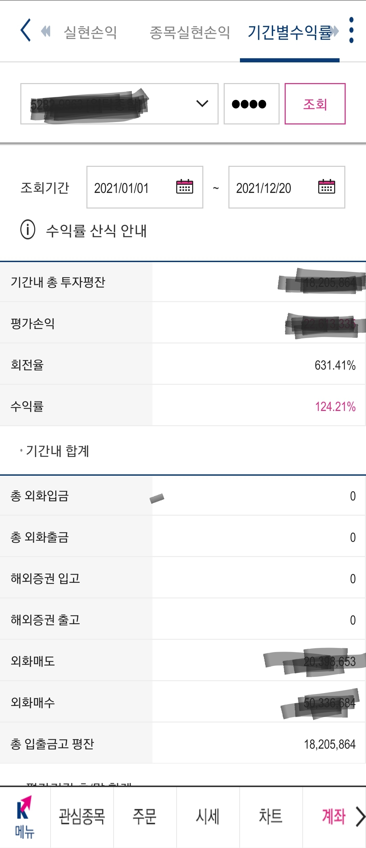Tap the account password field

pos(251,104)
